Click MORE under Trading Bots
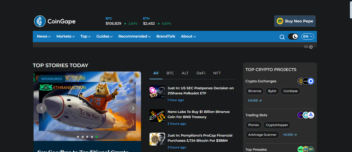The height and width of the screenshot is (152, 352). click(x=290, y=135)
